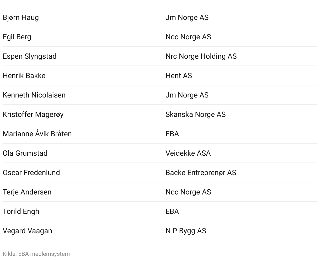Select EBA company beside Torild Engh

tap(172, 212)
